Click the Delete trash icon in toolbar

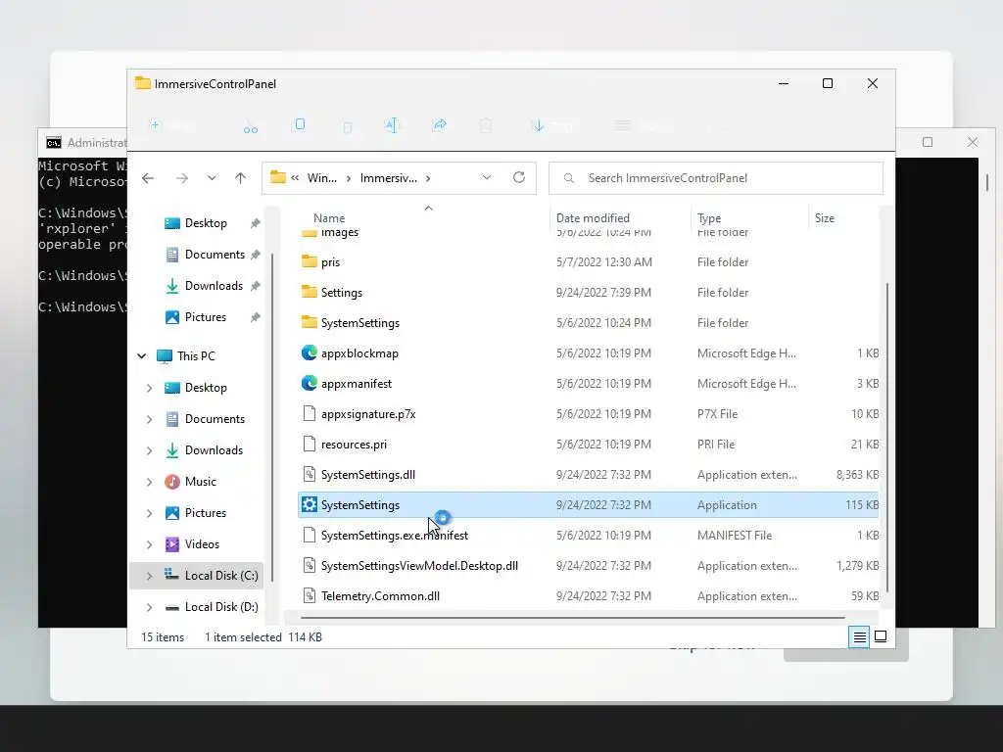pos(486,125)
